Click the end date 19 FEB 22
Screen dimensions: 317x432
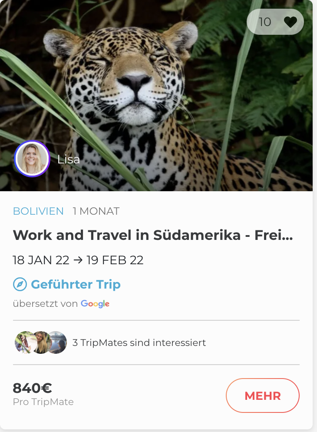pyautogui.click(x=115, y=260)
